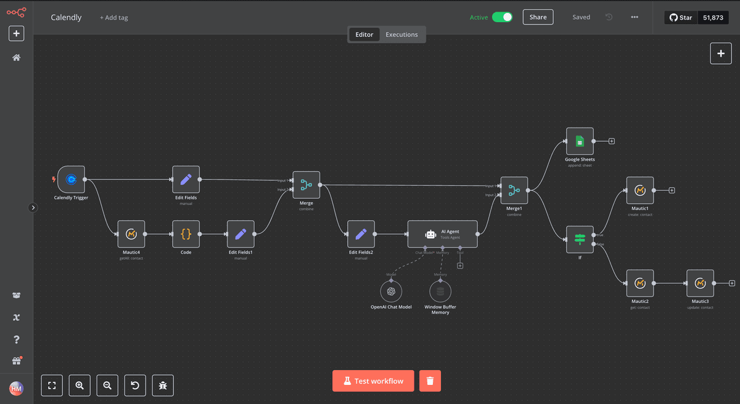Click the Saved status text

(x=581, y=17)
